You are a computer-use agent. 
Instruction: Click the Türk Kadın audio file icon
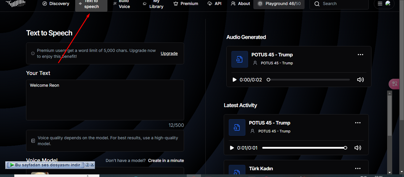pyautogui.click(x=237, y=170)
